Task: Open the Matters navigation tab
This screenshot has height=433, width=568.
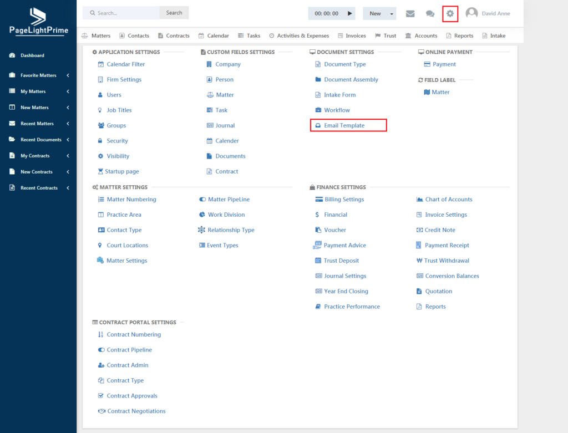Action: coord(96,36)
